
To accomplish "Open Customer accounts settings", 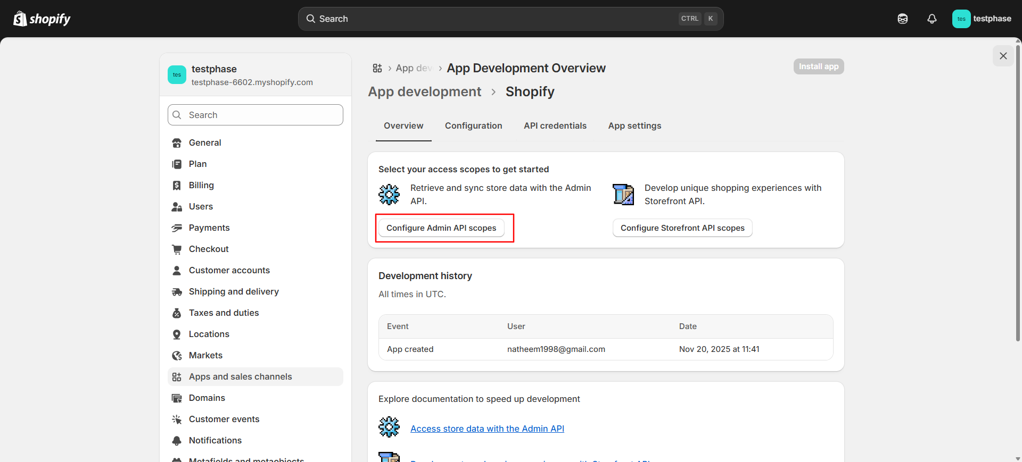I will pos(256,270).
